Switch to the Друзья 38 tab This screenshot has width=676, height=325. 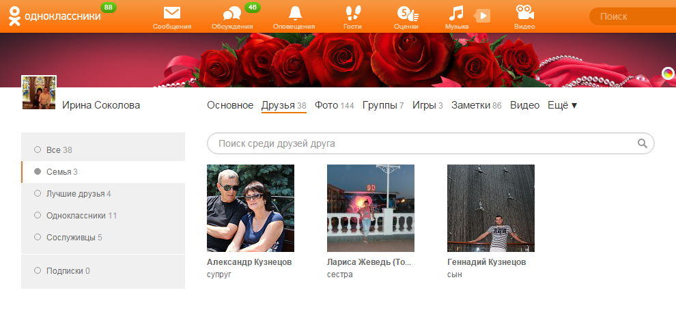point(283,105)
